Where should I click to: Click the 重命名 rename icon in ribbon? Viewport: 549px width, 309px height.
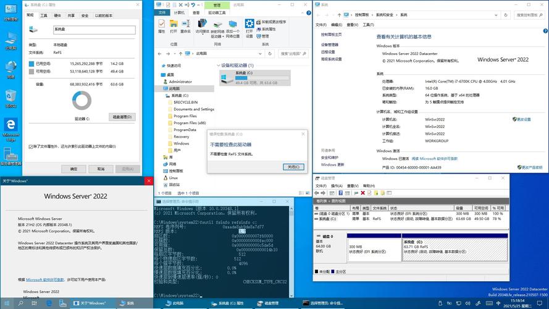pos(185,27)
